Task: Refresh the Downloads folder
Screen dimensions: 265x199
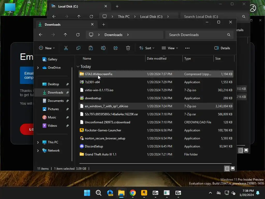Action: pos(78,35)
